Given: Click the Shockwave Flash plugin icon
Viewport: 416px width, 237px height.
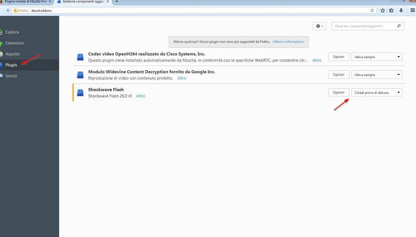Looking at the screenshot, I should point(80,92).
